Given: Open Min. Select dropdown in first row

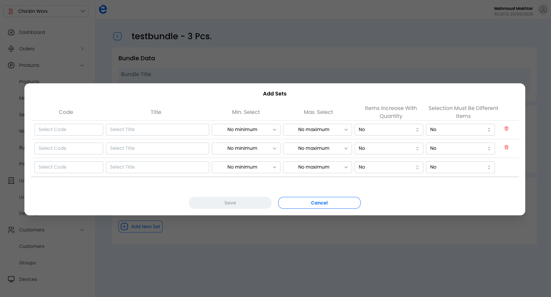Looking at the screenshot, I should [x=246, y=130].
